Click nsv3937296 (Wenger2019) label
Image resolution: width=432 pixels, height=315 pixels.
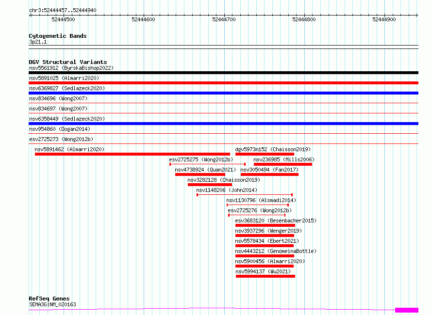[268, 231]
